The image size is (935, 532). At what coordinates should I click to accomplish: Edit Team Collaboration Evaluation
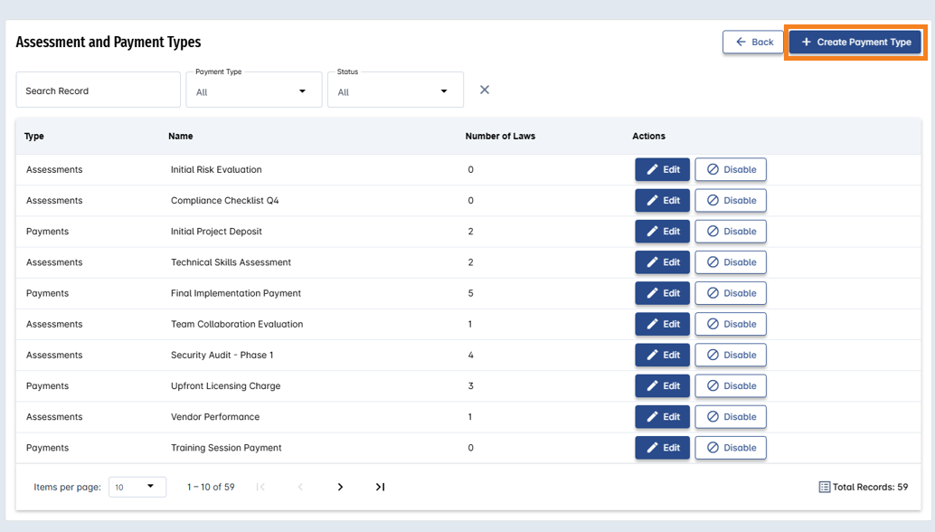click(x=662, y=325)
